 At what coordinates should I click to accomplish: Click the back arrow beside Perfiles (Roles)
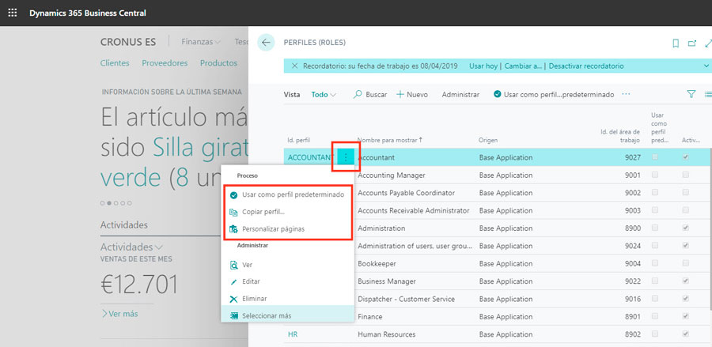266,43
